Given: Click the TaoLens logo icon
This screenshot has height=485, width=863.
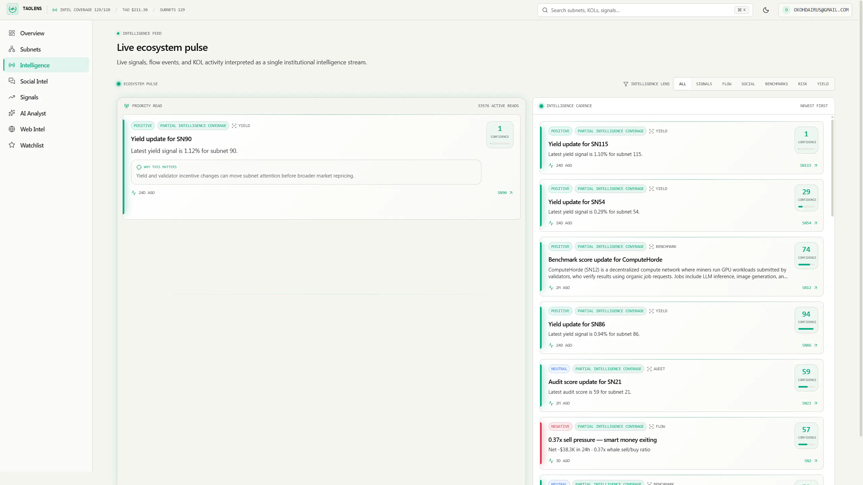Looking at the screenshot, I should tap(12, 9).
